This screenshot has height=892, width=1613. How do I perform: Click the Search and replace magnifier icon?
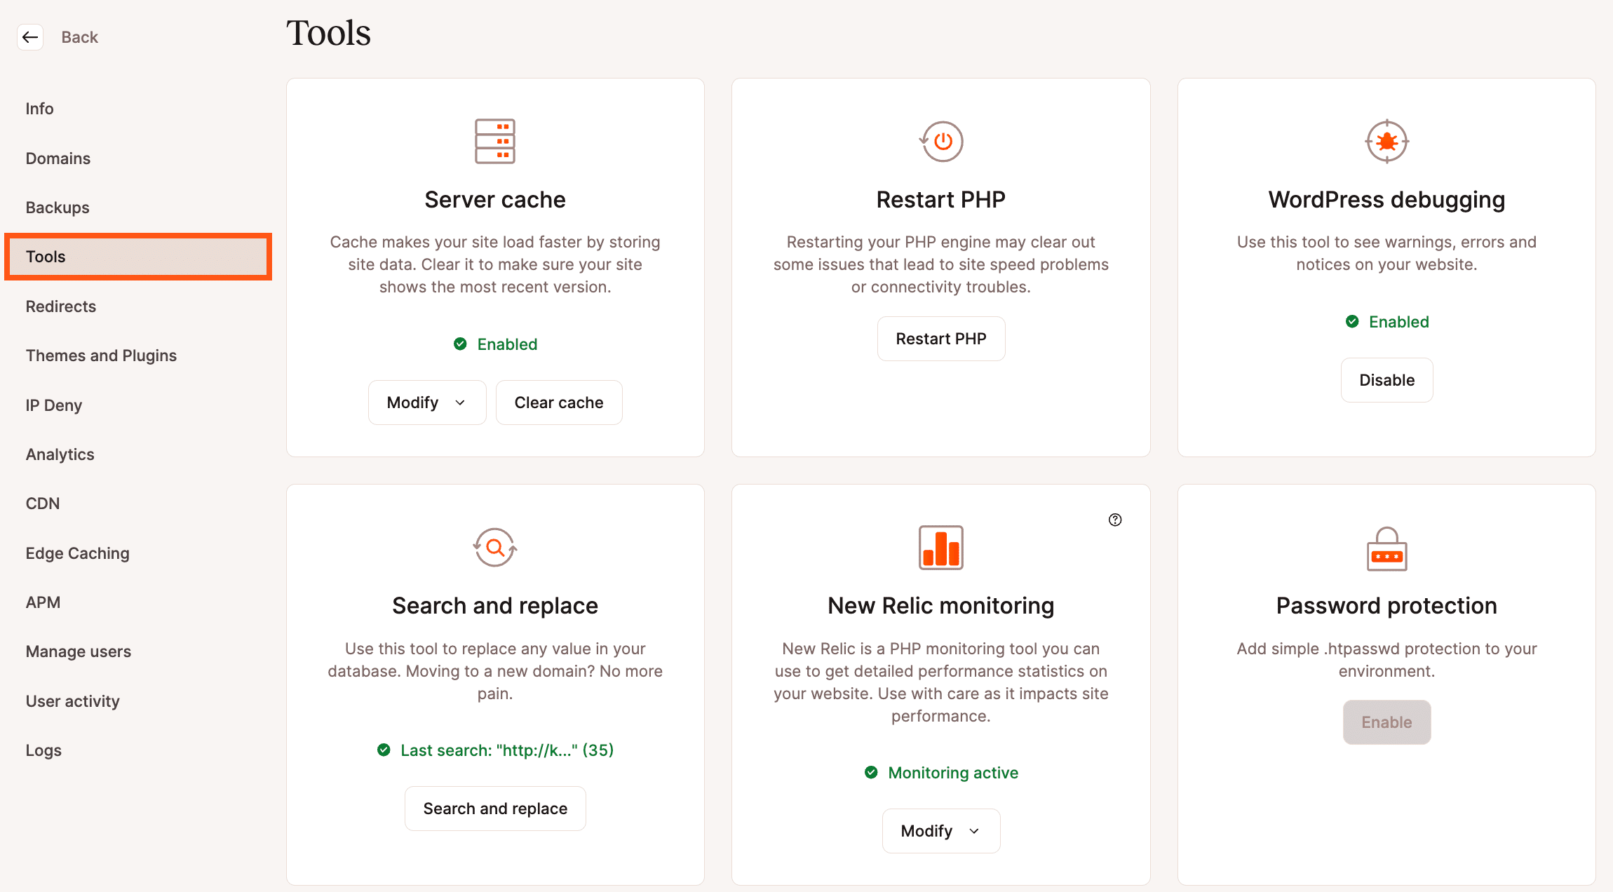tap(495, 547)
